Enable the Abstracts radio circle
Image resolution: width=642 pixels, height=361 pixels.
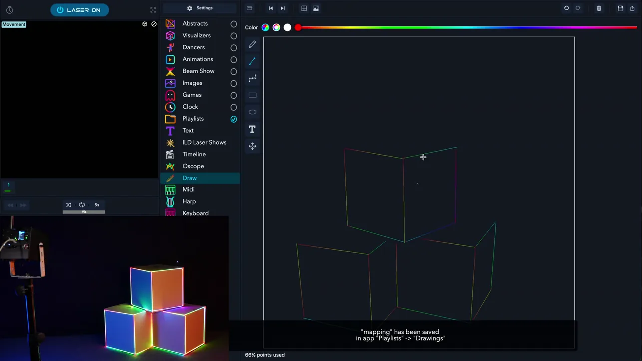coord(234,24)
